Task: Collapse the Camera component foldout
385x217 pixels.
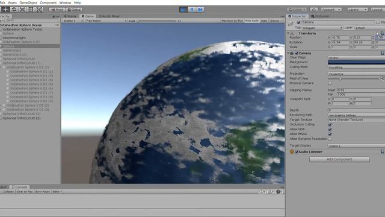Action: click(x=288, y=53)
